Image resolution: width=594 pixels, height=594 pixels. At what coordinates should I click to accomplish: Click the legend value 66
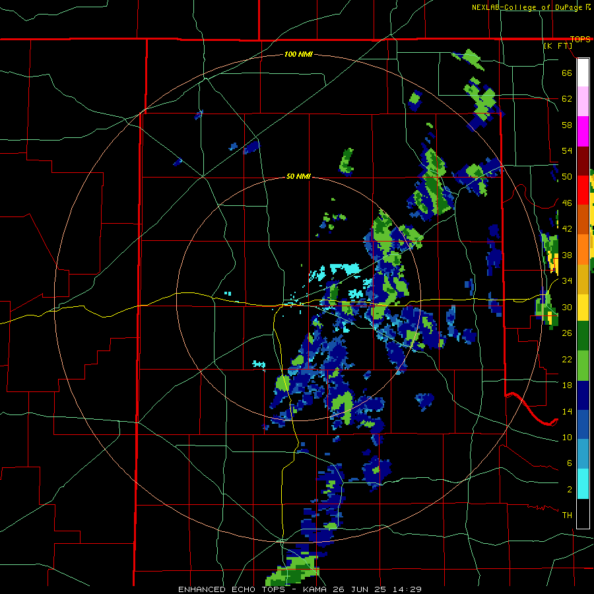tap(567, 73)
